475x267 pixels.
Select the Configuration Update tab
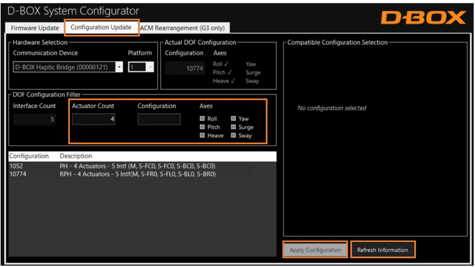coord(101,27)
